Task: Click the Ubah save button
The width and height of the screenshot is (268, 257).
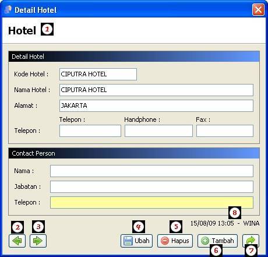Action: coord(136,241)
